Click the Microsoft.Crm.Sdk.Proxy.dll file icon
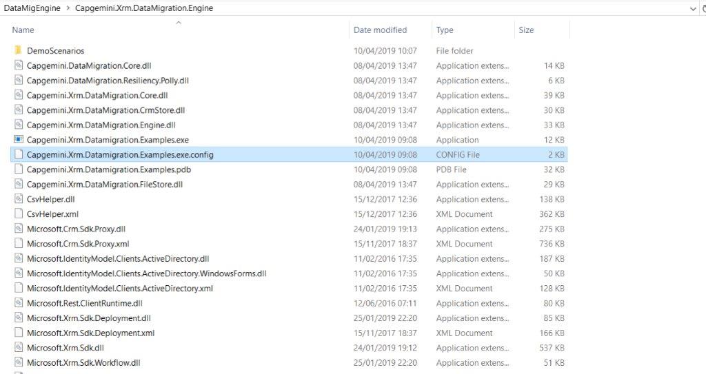706x374 pixels. point(19,229)
